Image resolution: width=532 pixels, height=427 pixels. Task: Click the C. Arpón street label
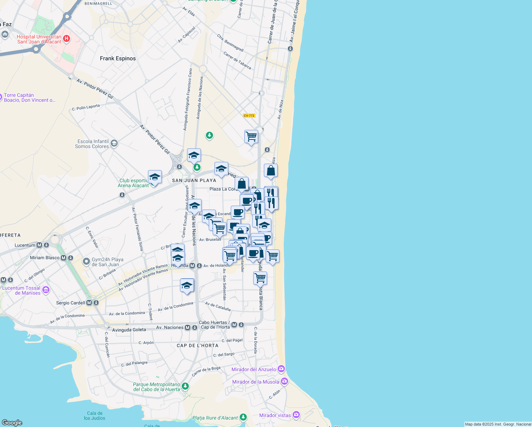coord(146,343)
